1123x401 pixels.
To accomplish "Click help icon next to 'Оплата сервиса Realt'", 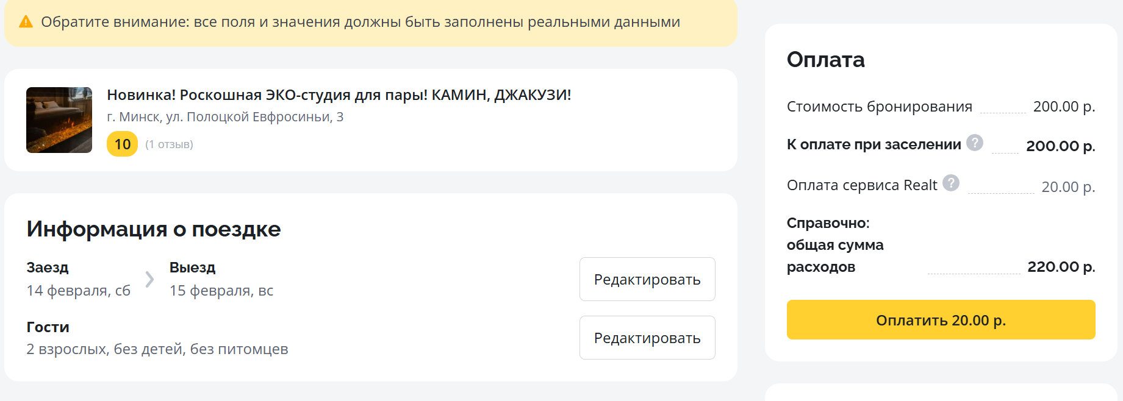I will [950, 183].
